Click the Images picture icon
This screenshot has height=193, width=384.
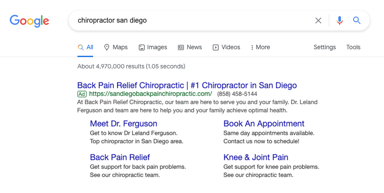(x=141, y=47)
